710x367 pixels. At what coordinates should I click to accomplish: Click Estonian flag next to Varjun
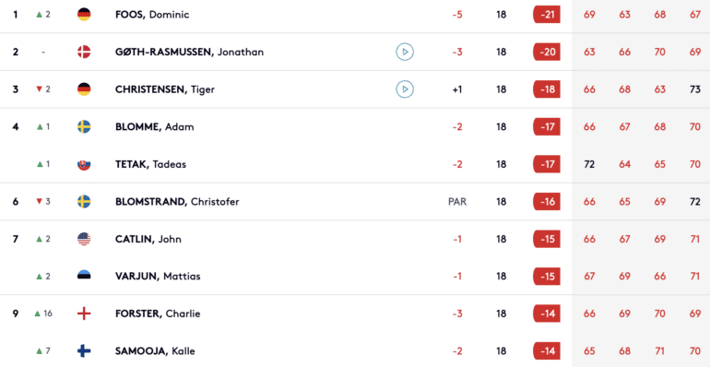pos(84,276)
